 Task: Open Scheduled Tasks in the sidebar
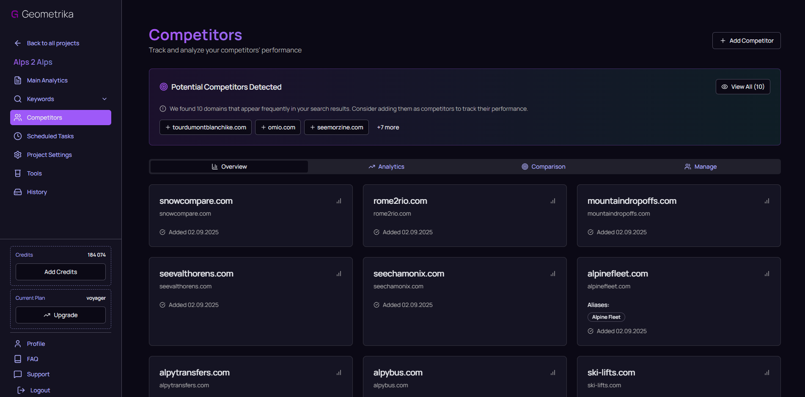50,136
